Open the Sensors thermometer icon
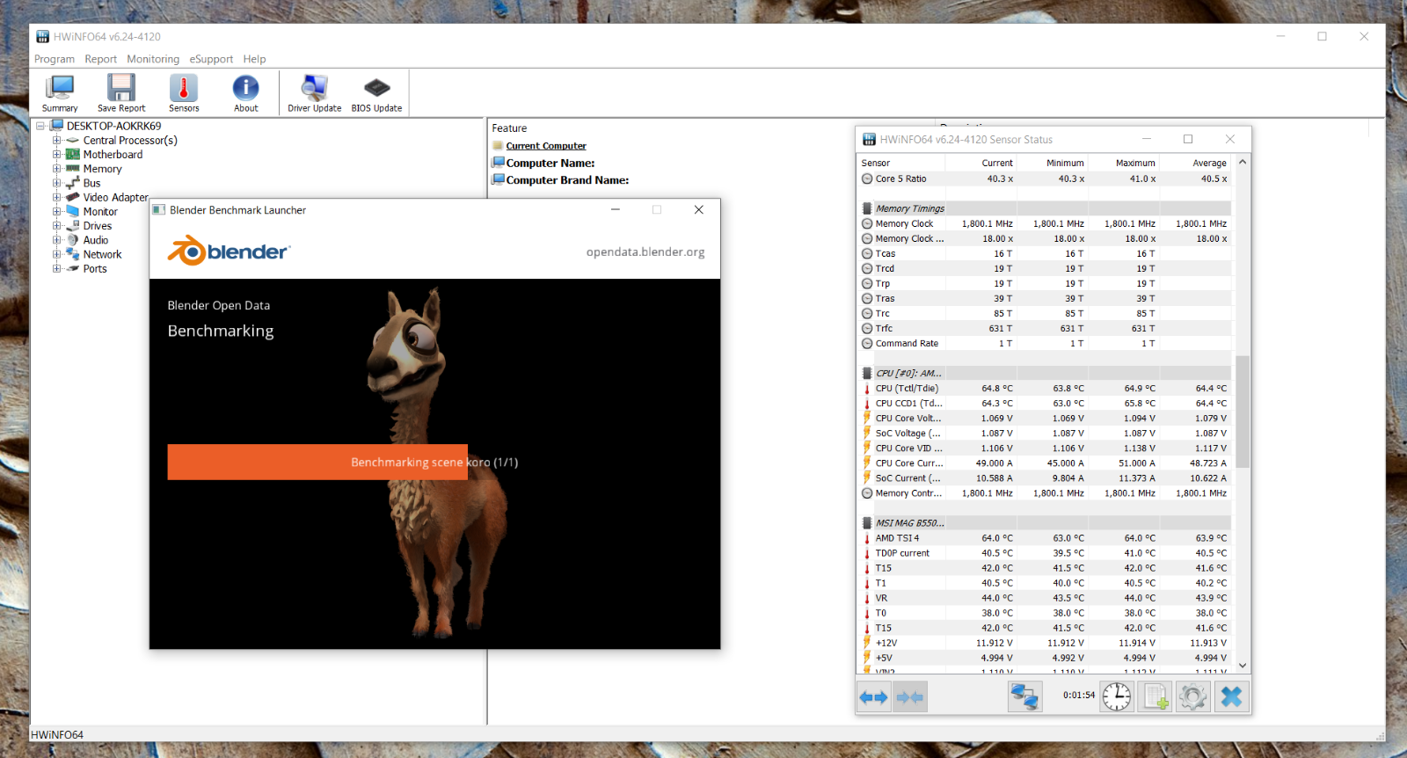This screenshot has width=1407, height=758. pos(184,93)
